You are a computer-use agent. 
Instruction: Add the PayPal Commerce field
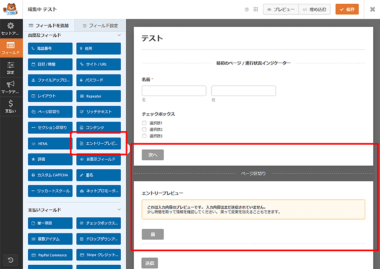pyautogui.click(x=50, y=255)
